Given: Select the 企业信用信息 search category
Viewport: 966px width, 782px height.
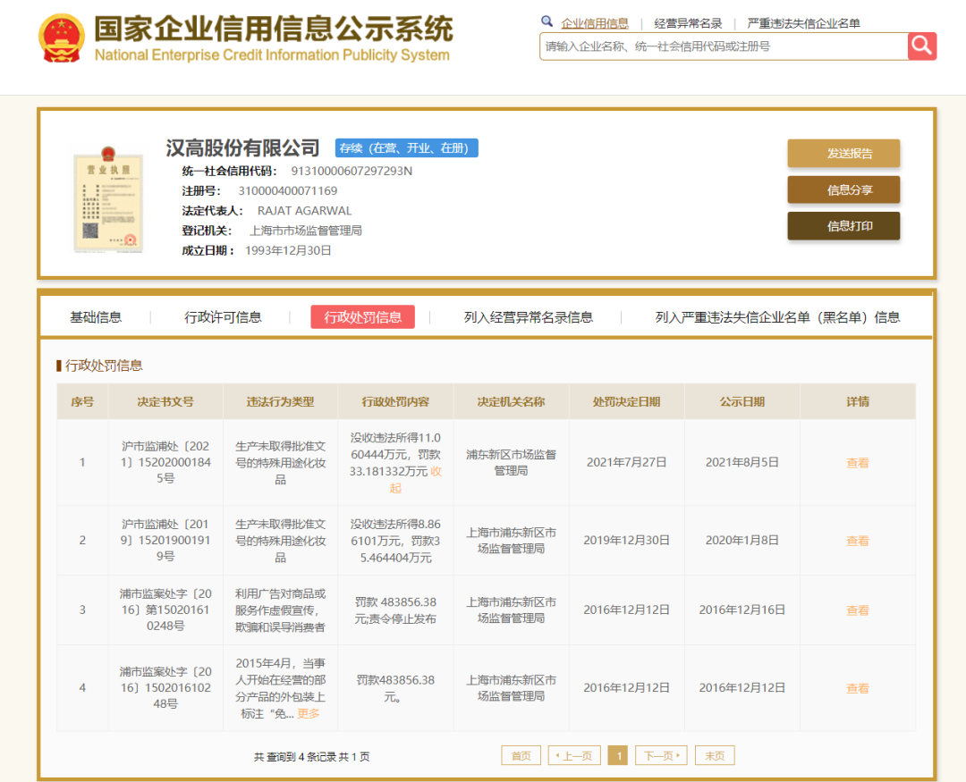Looking at the screenshot, I should click(595, 23).
